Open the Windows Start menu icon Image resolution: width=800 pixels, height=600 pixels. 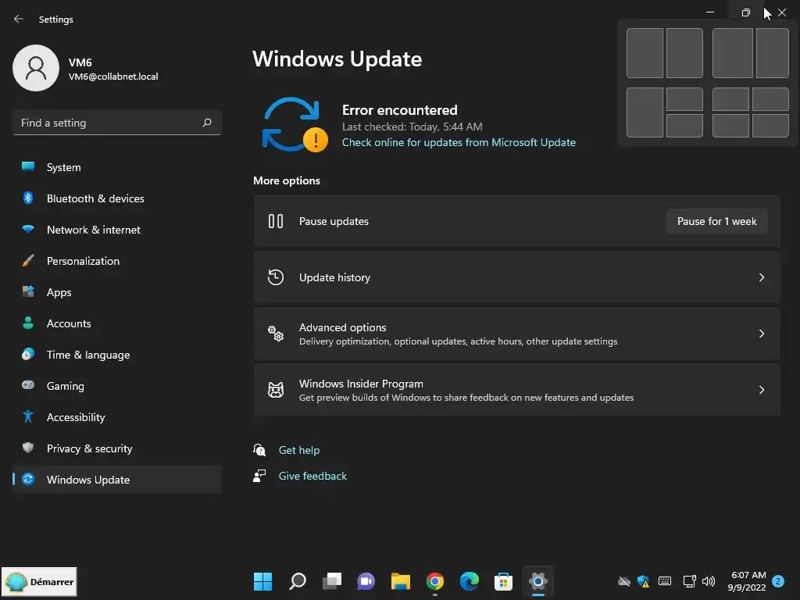(x=262, y=581)
